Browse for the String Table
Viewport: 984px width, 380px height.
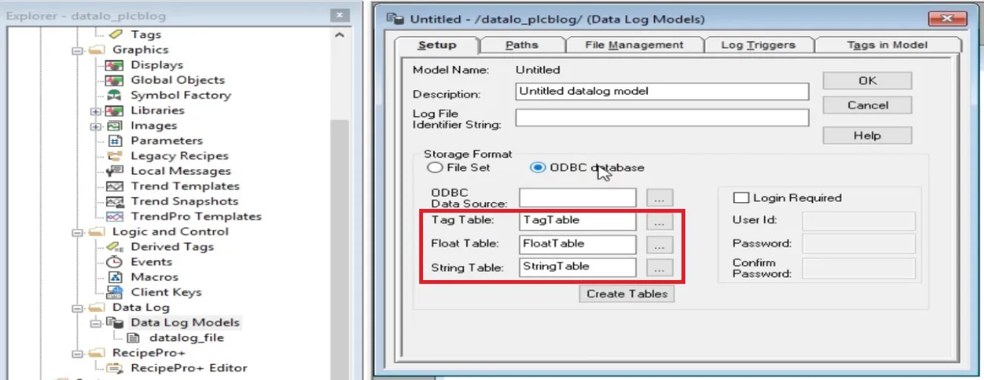660,268
